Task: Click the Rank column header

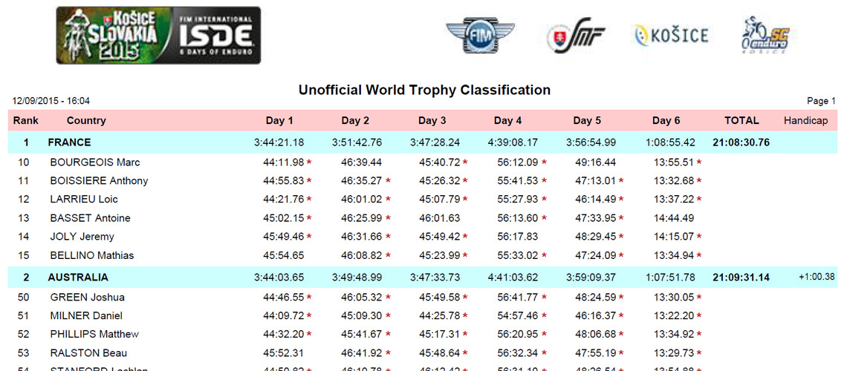Action: [26, 120]
